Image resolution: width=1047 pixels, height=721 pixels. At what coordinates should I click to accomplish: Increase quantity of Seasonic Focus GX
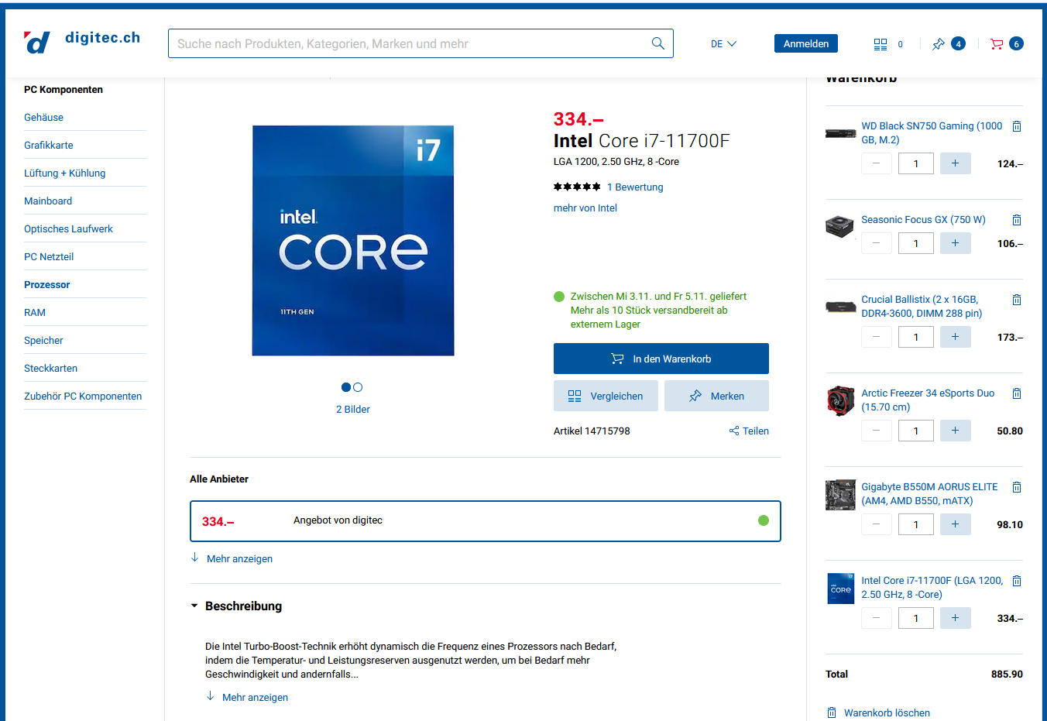(955, 243)
